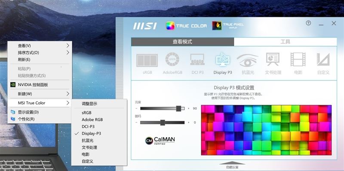344x171 pixels.
Task: Choose the 自定义 ruler triangle icon mode
Action: click(323, 60)
